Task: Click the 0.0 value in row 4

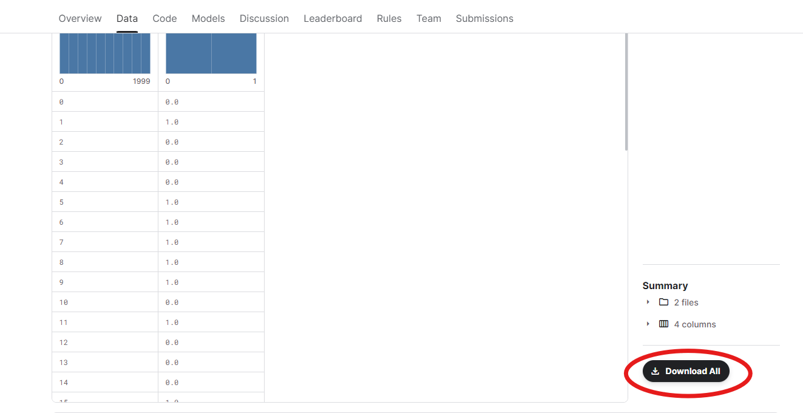Action: [172, 182]
